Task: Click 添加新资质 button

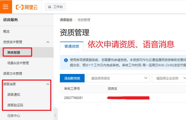Action: pos(72,78)
